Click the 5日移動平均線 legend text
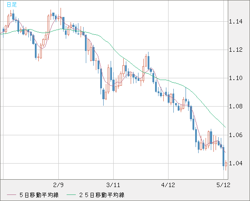This screenshot has width=250, height=201. coord(39,195)
